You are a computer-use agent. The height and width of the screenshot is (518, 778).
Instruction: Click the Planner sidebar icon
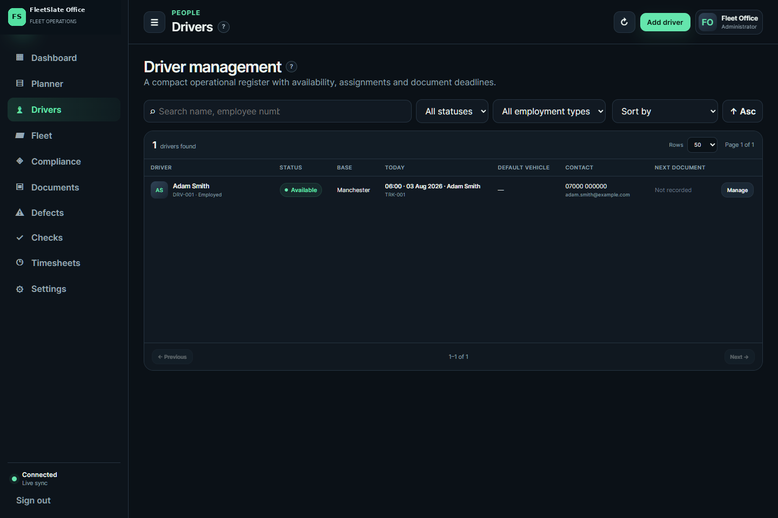coord(20,83)
